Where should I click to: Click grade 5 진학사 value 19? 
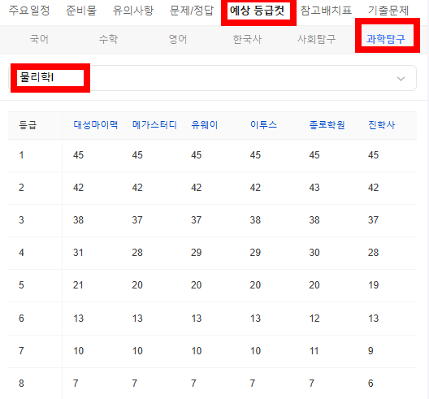(x=373, y=285)
